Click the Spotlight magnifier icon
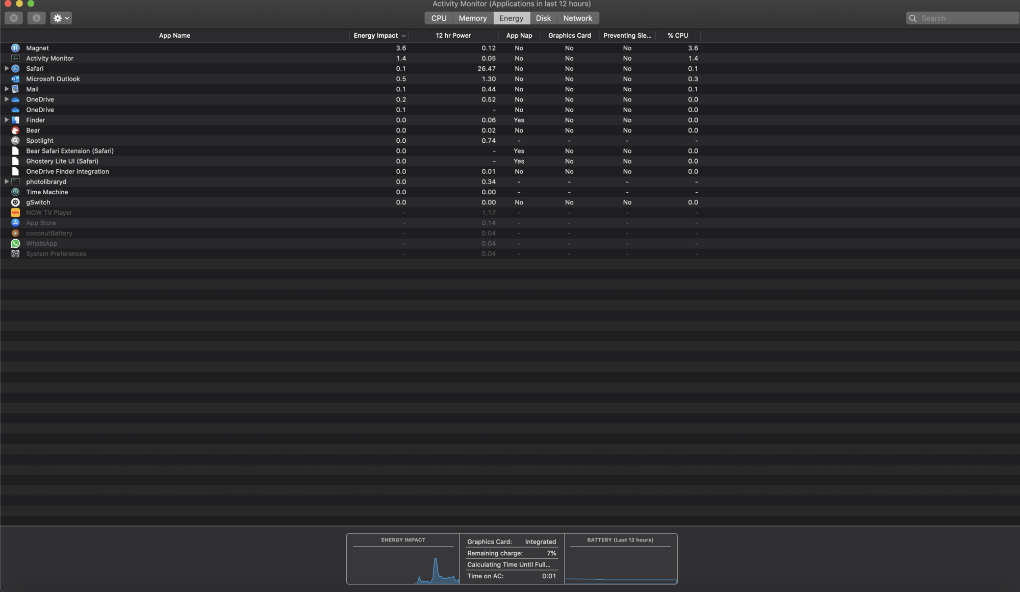This screenshot has height=592, width=1020. coord(15,141)
